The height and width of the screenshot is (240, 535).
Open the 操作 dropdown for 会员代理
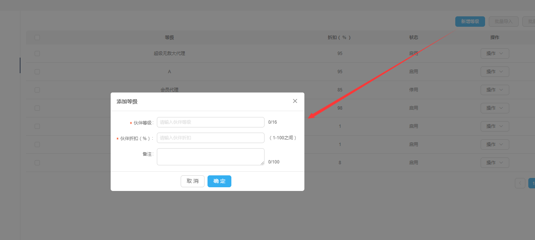(494, 90)
